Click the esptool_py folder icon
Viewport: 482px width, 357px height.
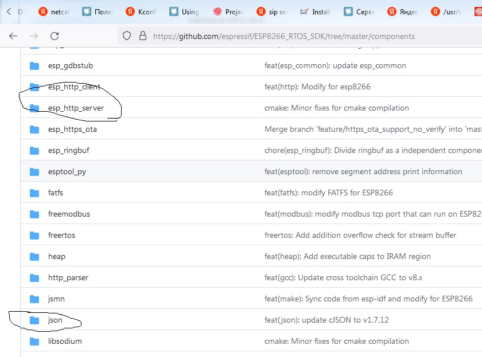34,171
